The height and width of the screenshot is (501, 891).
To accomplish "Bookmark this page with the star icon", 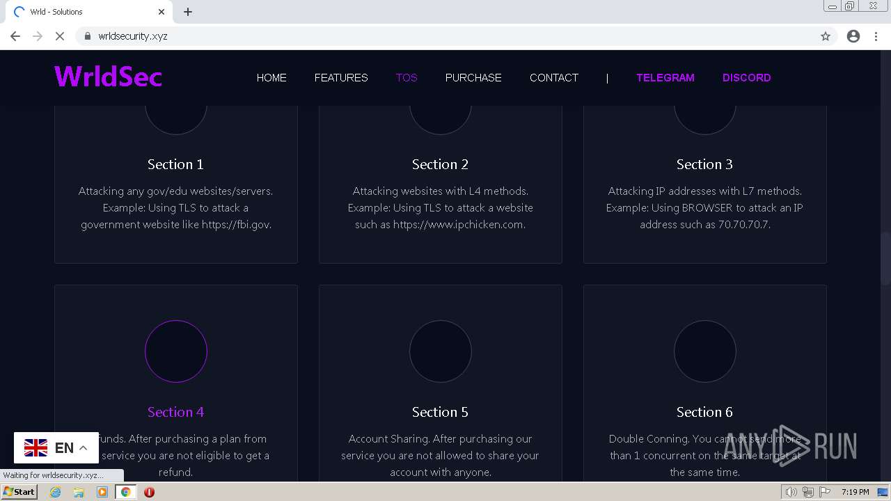I will click(x=826, y=36).
